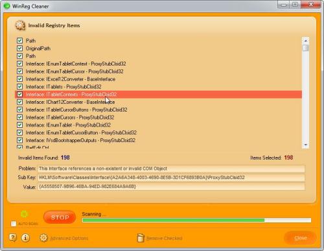The height and width of the screenshot is (251, 324).
Task: Uncheck the ITabletCursors ProxyStubClsid32 checkbox
Action: tap(19, 117)
